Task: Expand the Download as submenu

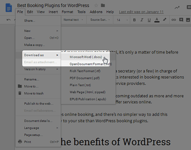Action: pos(38,55)
